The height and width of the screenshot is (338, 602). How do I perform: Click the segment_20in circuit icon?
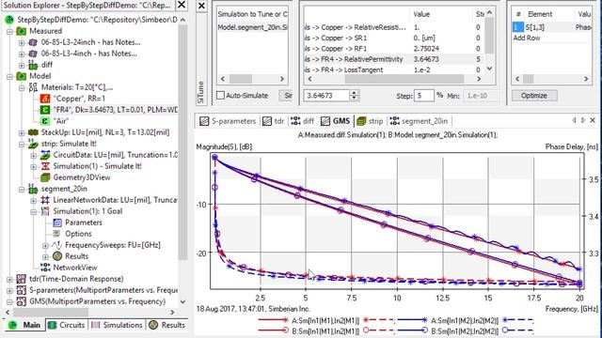tap(33, 189)
